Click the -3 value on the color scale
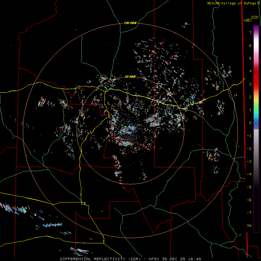 (x=249, y=162)
